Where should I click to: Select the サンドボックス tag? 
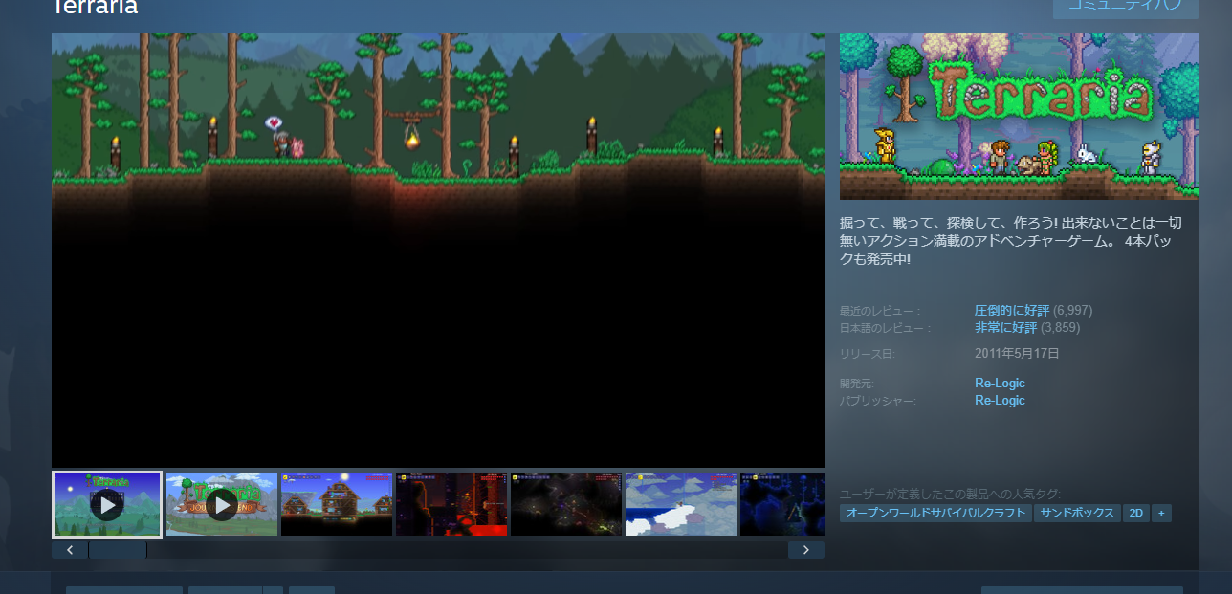point(1077,514)
